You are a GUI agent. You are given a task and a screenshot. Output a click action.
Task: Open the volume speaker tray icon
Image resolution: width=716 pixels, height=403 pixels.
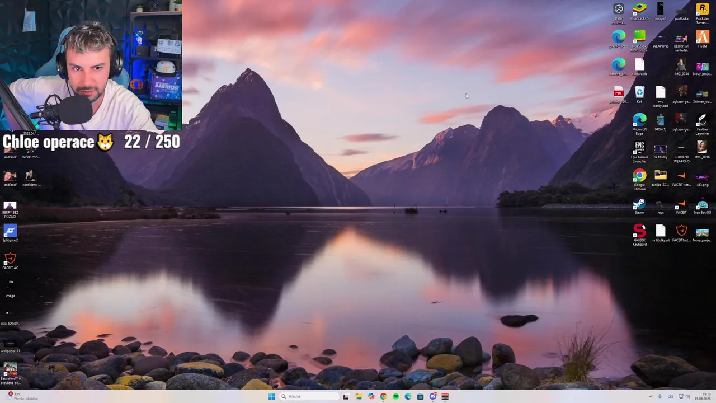click(688, 396)
